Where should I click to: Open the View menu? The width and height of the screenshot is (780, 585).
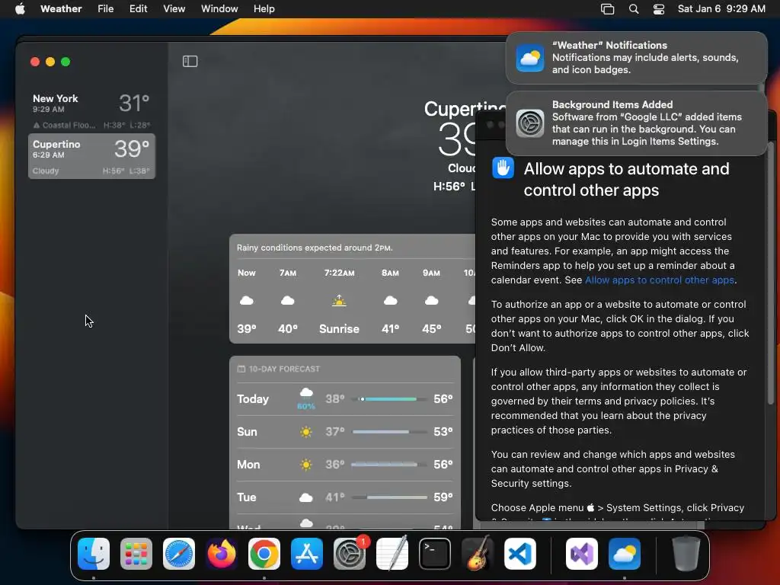coord(174,9)
